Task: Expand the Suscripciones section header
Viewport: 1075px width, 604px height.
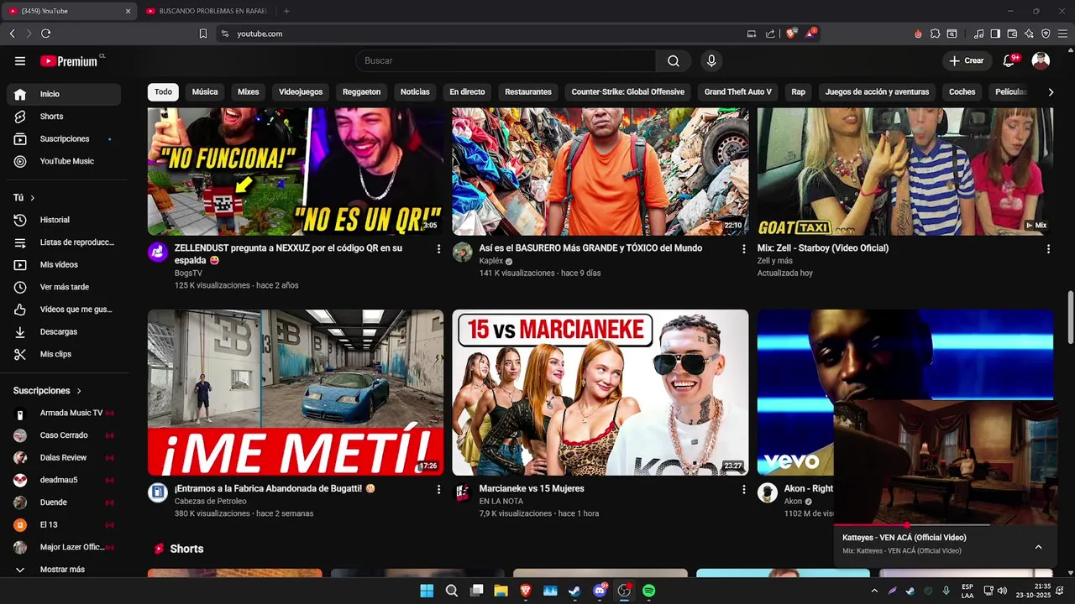Action: pyautogui.click(x=48, y=391)
